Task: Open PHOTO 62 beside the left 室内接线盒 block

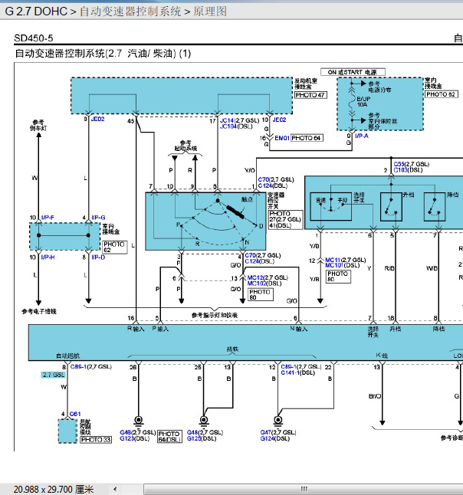Action: tap(115, 247)
